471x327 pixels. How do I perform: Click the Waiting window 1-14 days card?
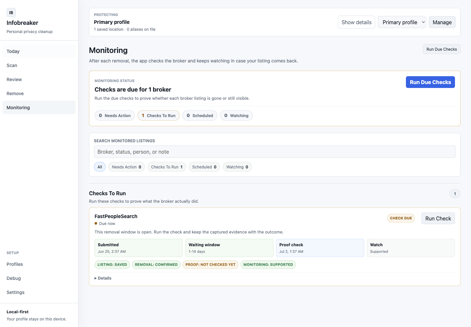(229, 248)
